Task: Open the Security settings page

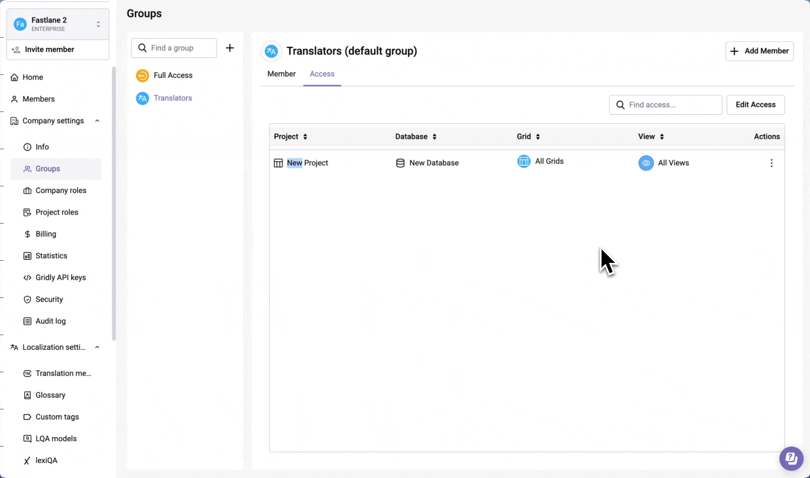Action: pyautogui.click(x=49, y=299)
